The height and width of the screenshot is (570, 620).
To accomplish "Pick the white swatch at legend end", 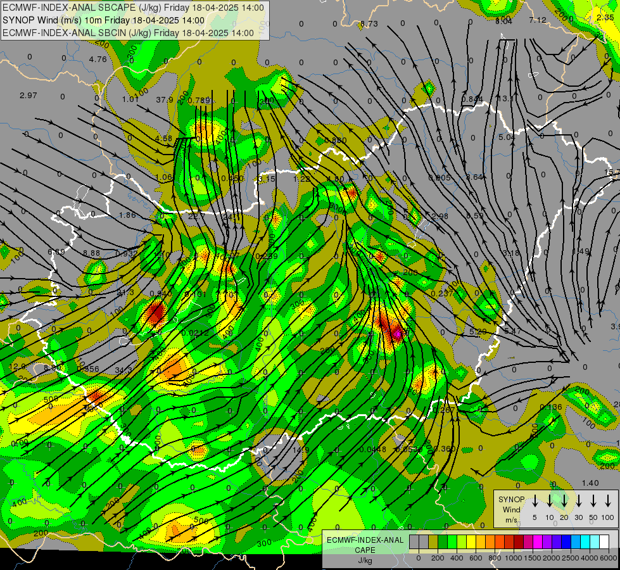I will [x=604, y=541].
